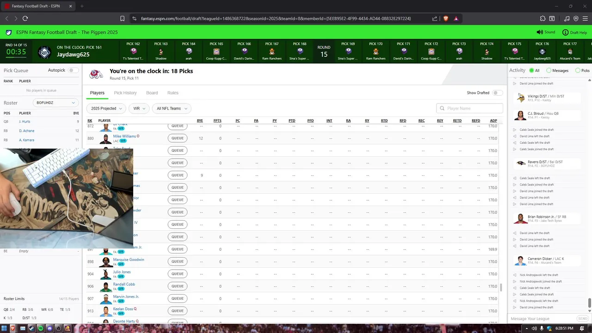592x333 pixels.
Task: Open the Brave Rewards triangle icon
Action: point(456,18)
